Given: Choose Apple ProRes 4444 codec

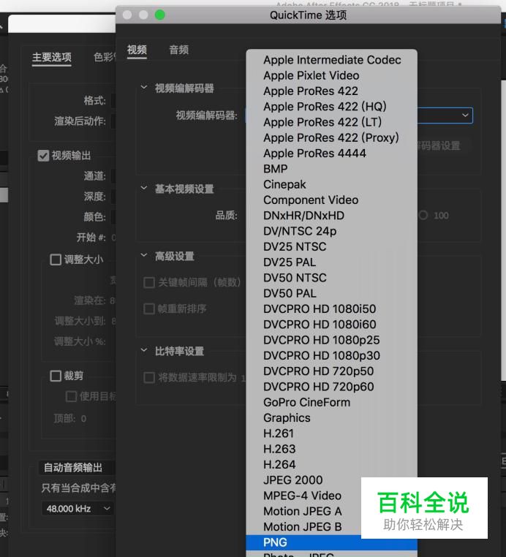Looking at the screenshot, I should pos(331,153).
